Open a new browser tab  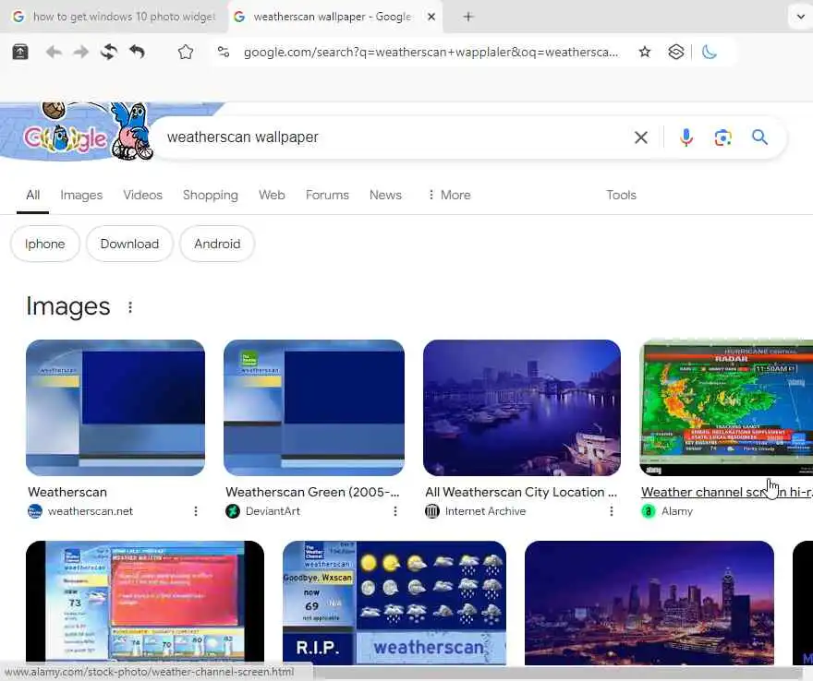coord(468,17)
